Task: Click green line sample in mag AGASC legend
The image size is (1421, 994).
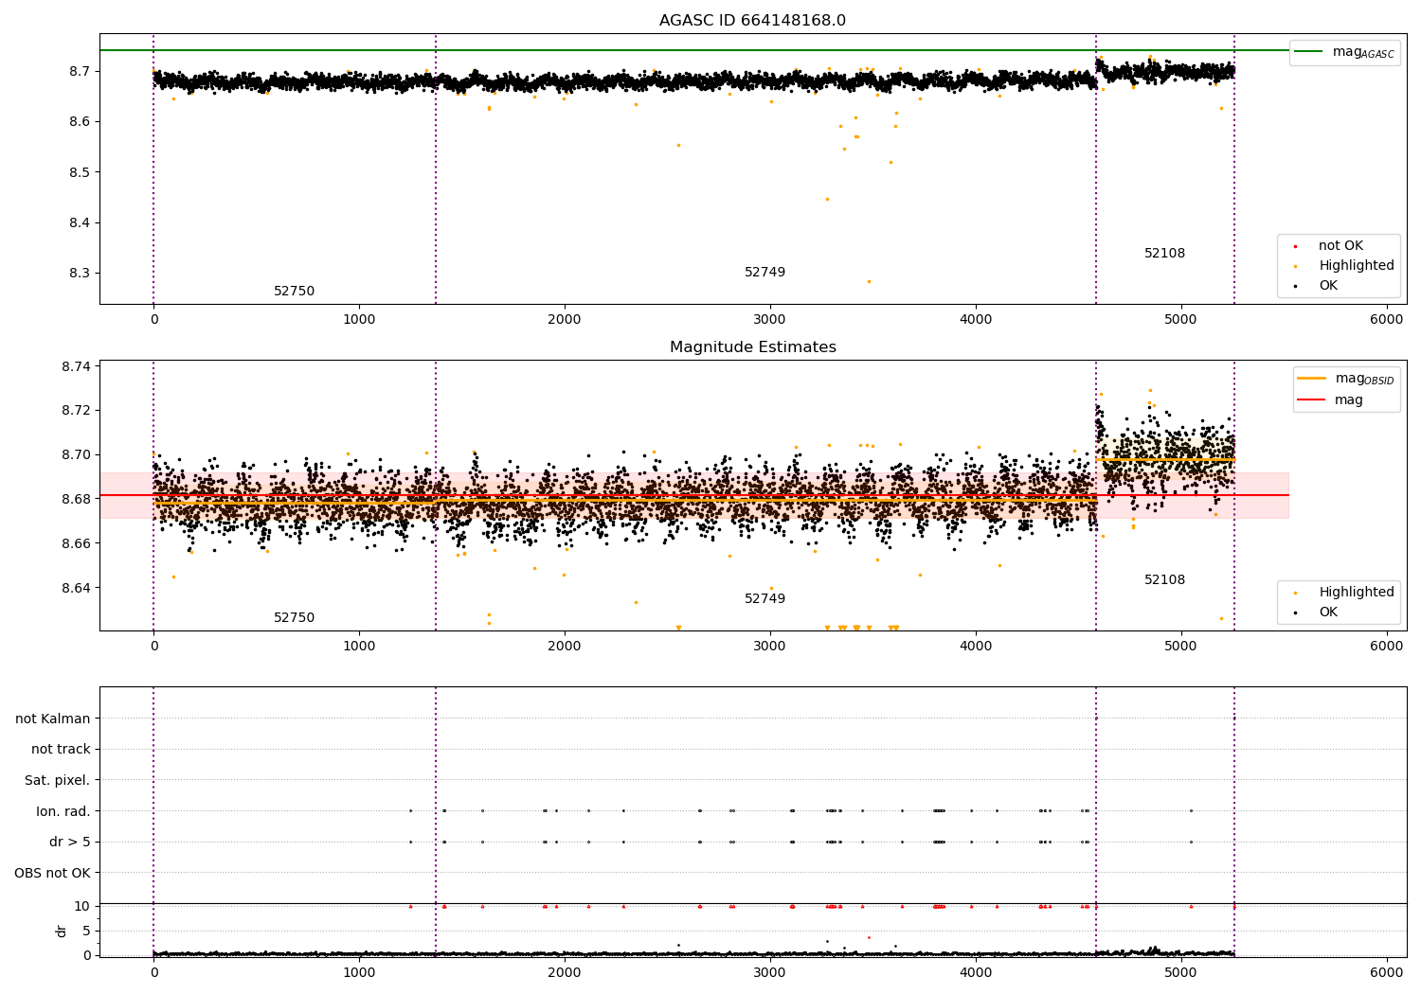Action: (1310, 52)
